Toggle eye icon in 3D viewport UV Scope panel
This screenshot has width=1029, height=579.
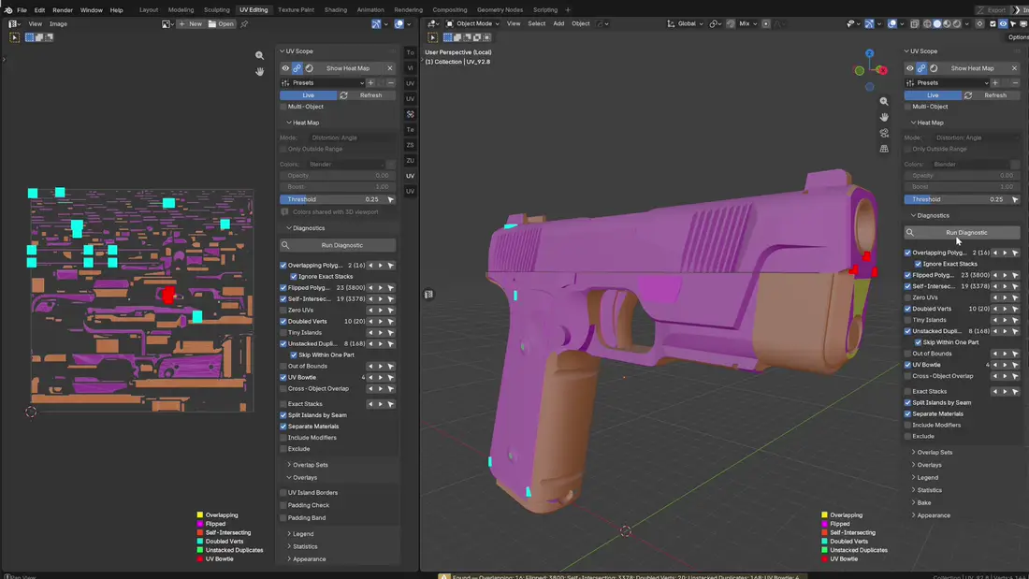tap(909, 68)
